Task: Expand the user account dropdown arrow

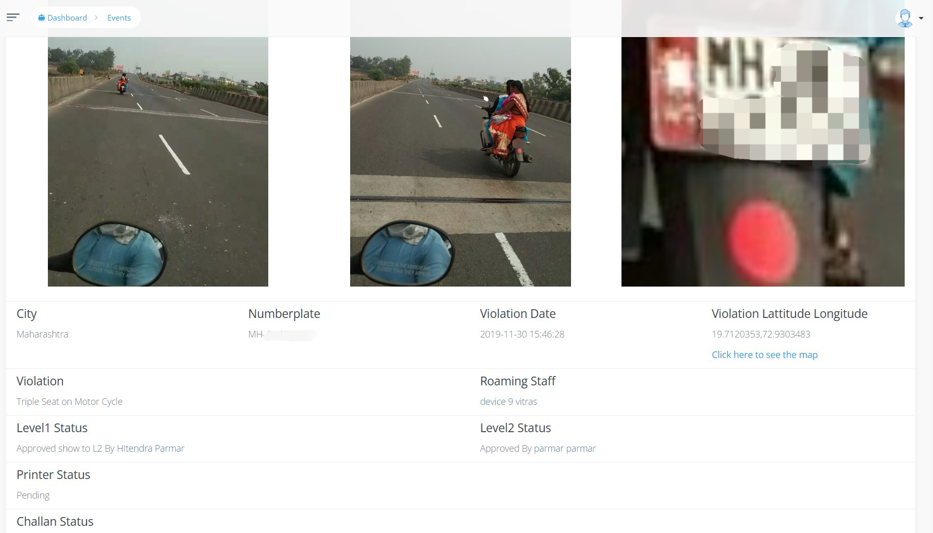Action: point(921,18)
